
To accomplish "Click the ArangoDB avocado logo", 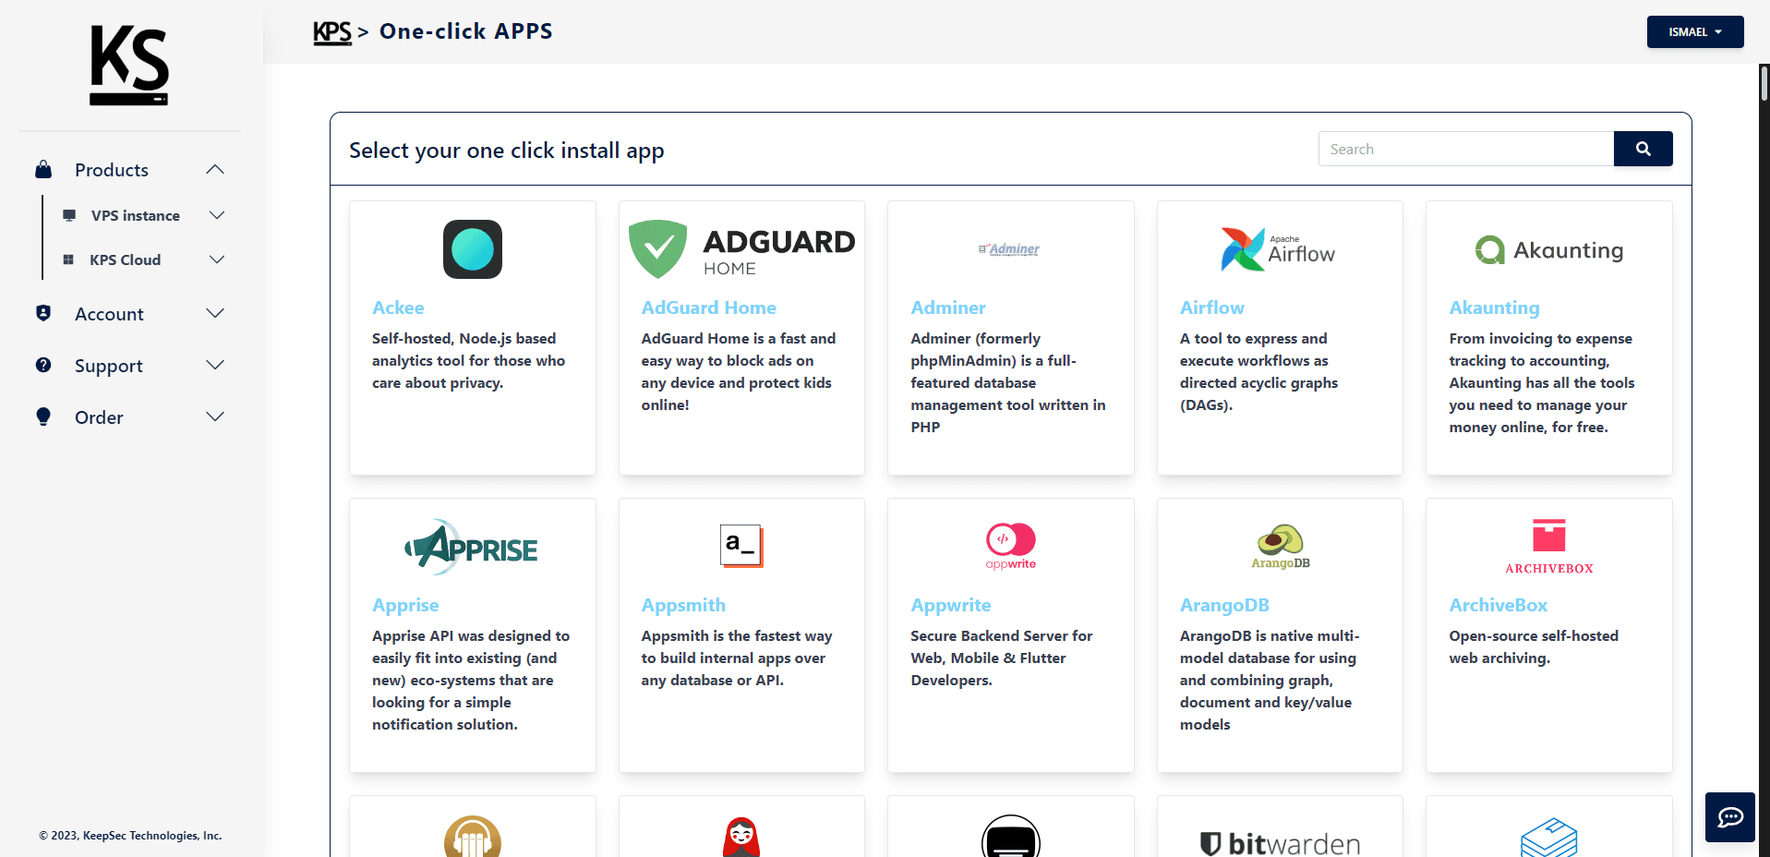I will 1281,547.
